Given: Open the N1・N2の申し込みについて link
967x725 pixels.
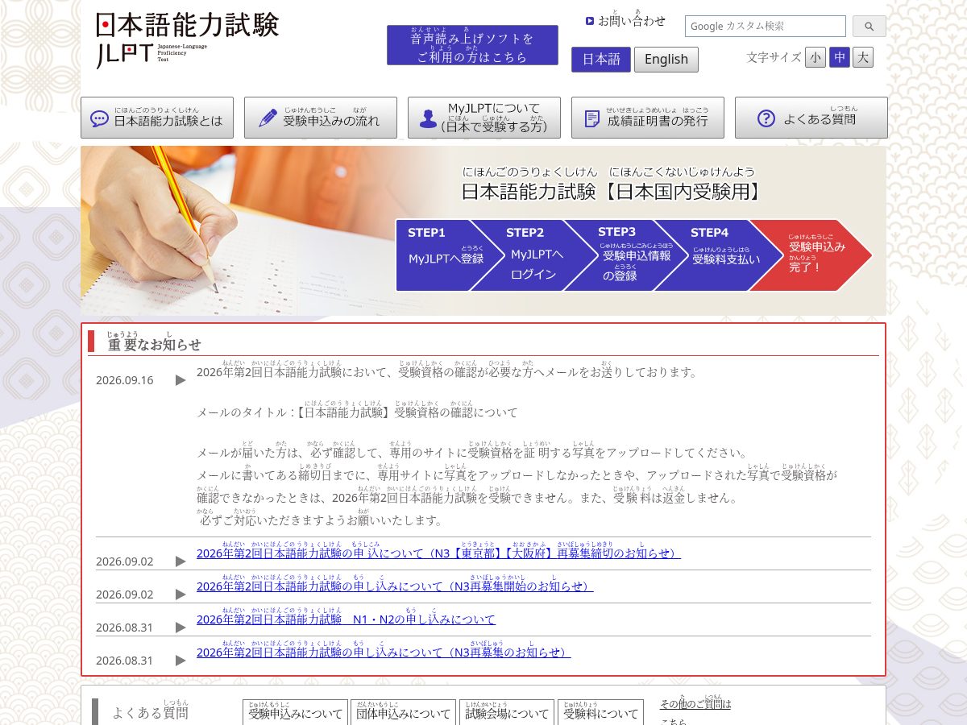Looking at the screenshot, I should [x=346, y=619].
